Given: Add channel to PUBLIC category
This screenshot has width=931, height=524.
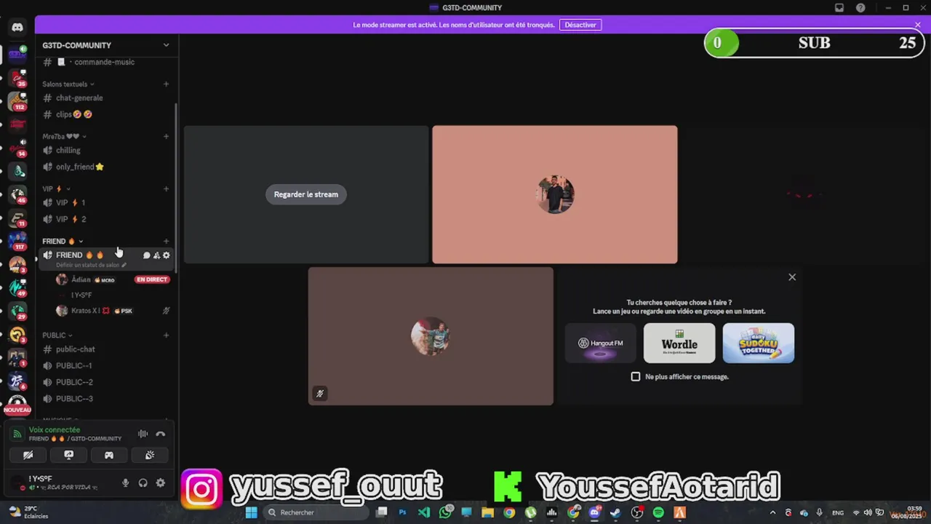Looking at the screenshot, I should pos(166,336).
